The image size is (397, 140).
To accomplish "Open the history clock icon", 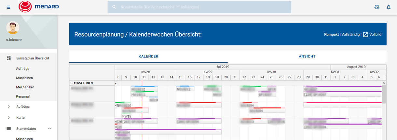I will [377, 7].
